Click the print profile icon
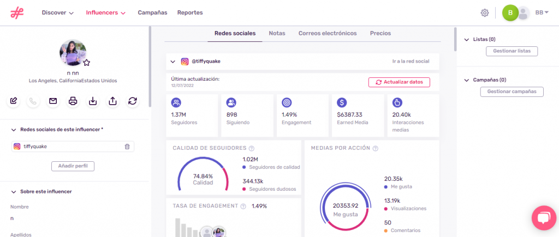559x237 pixels. tap(73, 101)
